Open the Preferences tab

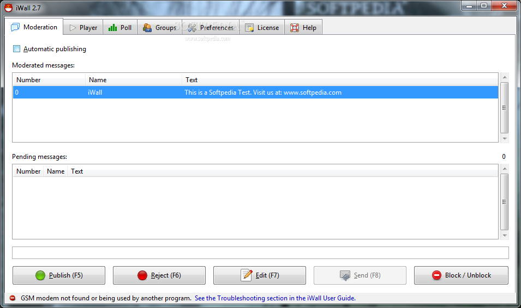(x=211, y=28)
